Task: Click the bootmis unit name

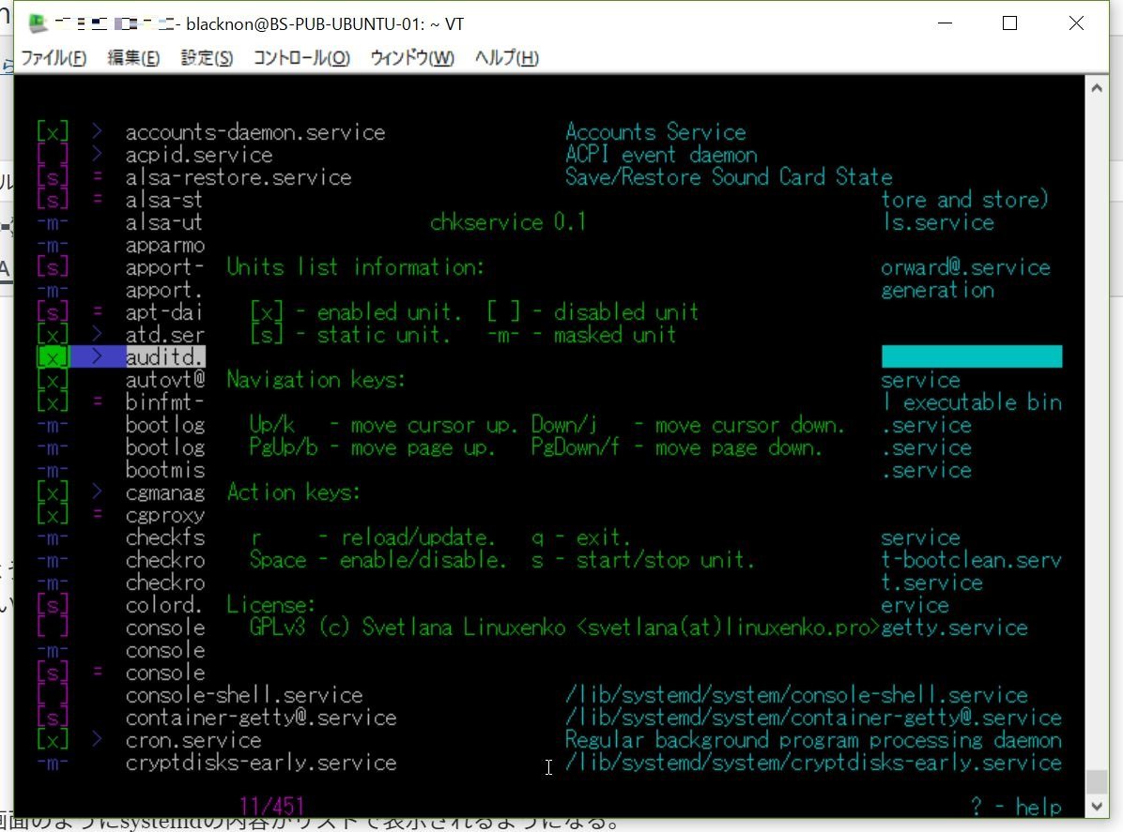Action: 165,470
